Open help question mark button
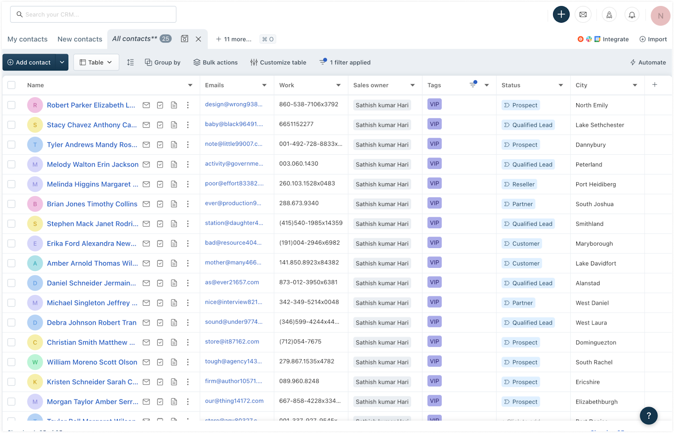This screenshot has width=674, height=433. click(x=648, y=416)
